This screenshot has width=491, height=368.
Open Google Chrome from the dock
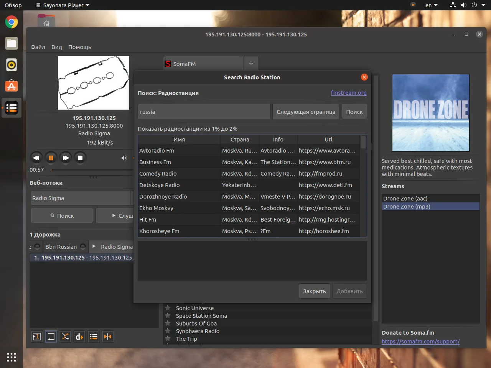click(12, 22)
